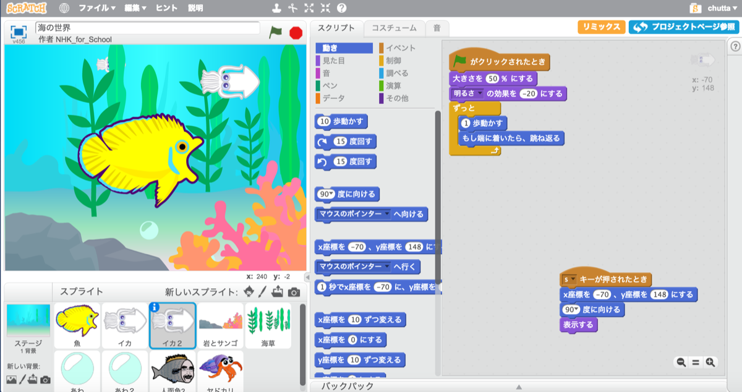The width and height of the screenshot is (742, 392).
Task: Open info for sprite イカ2
Action: coord(155,307)
